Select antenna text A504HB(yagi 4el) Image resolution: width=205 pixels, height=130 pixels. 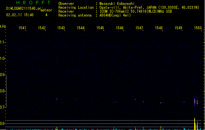115,15
